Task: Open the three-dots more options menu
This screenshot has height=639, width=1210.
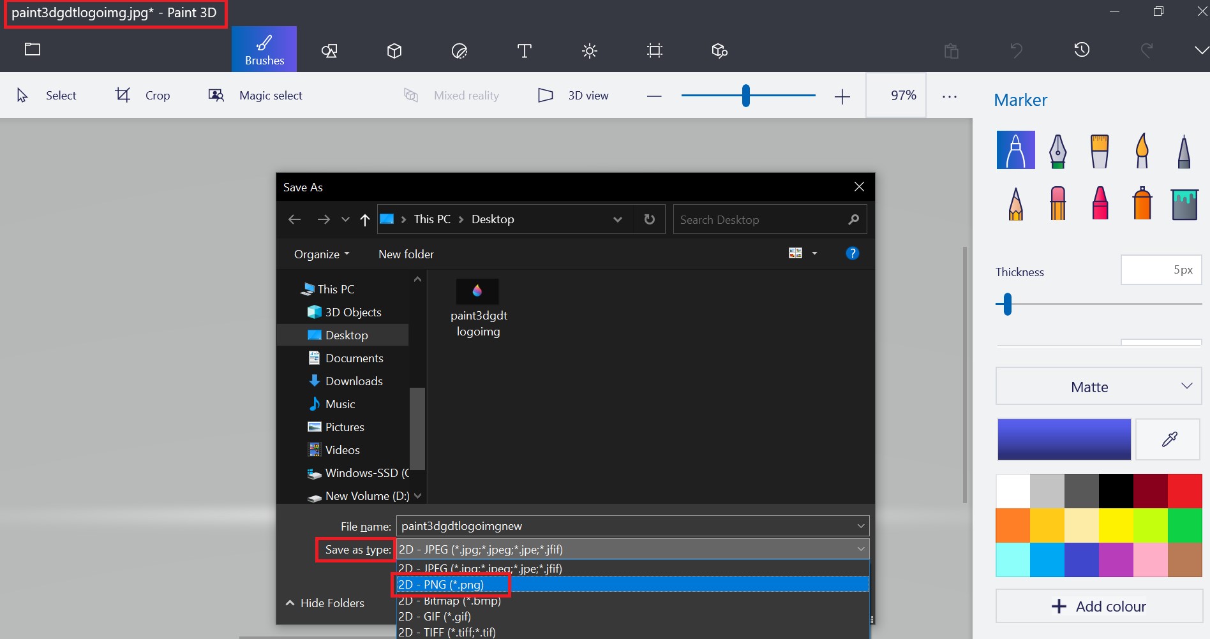Action: [950, 96]
